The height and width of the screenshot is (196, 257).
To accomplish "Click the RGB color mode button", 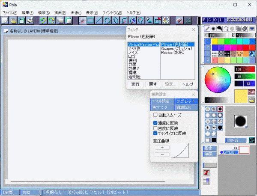I will (251, 92).
